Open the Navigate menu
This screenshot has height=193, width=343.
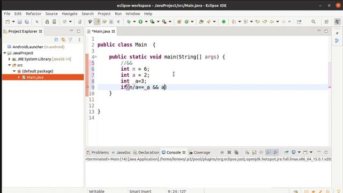coord(70,13)
